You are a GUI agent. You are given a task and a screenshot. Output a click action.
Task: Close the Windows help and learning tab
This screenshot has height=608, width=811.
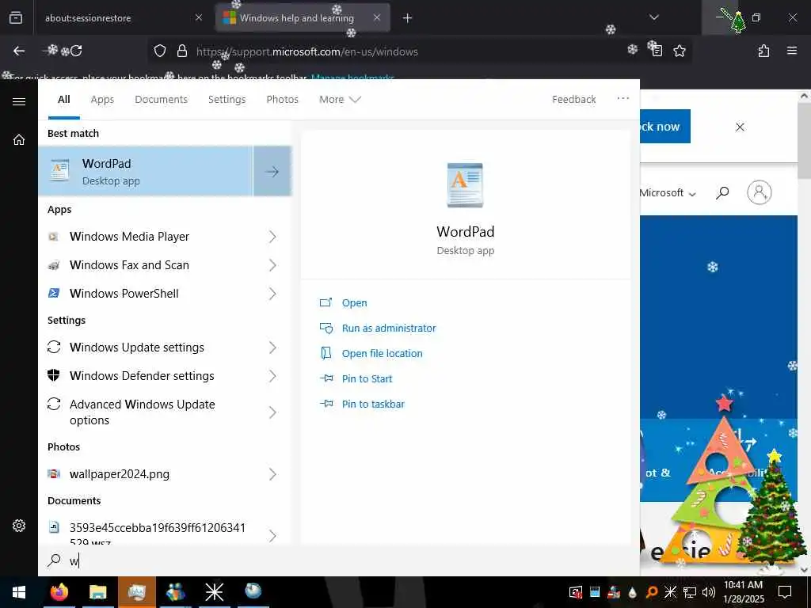[x=377, y=17]
